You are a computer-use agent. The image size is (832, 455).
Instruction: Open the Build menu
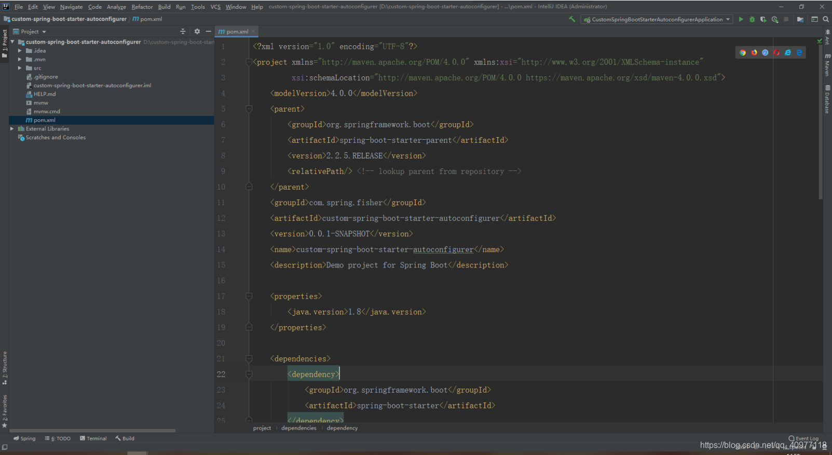click(164, 7)
